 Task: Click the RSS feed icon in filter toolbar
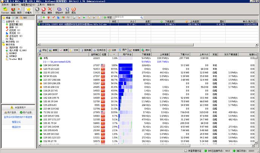pyautogui.click(x=89, y=17)
